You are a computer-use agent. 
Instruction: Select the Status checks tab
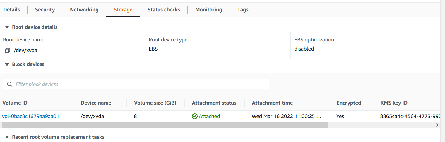(164, 10)
